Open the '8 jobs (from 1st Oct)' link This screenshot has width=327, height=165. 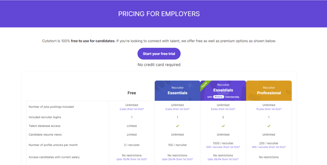pyautogui.click(x=223, y=109)
